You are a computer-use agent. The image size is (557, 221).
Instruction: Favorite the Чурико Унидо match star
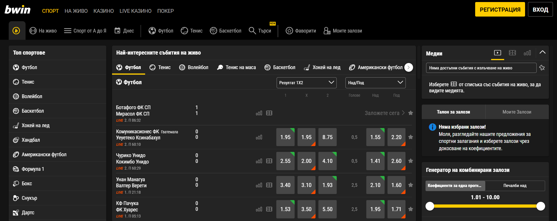point(410,161)
